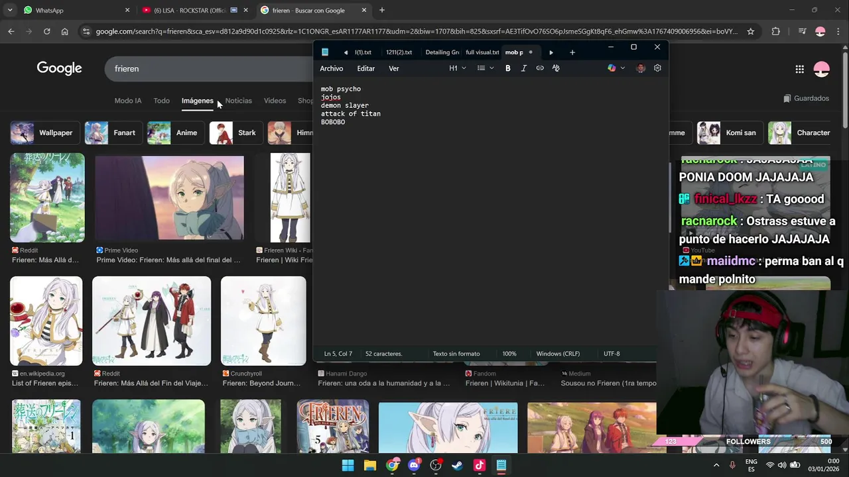Click text line 'BOBOBO' in Notepad
Image resolution: width=849 pixels, height=477 pixels.
click(x=333, y=122)
